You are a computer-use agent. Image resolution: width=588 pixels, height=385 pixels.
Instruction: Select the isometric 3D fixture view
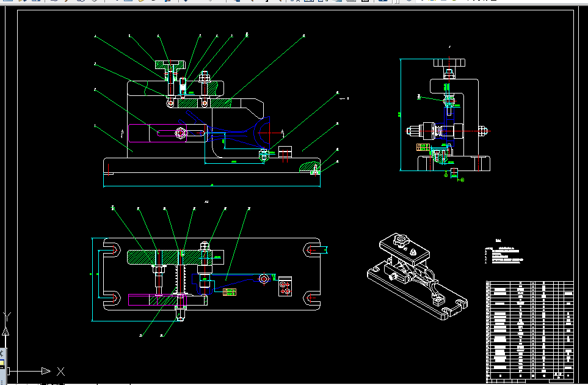coord(417,276)
